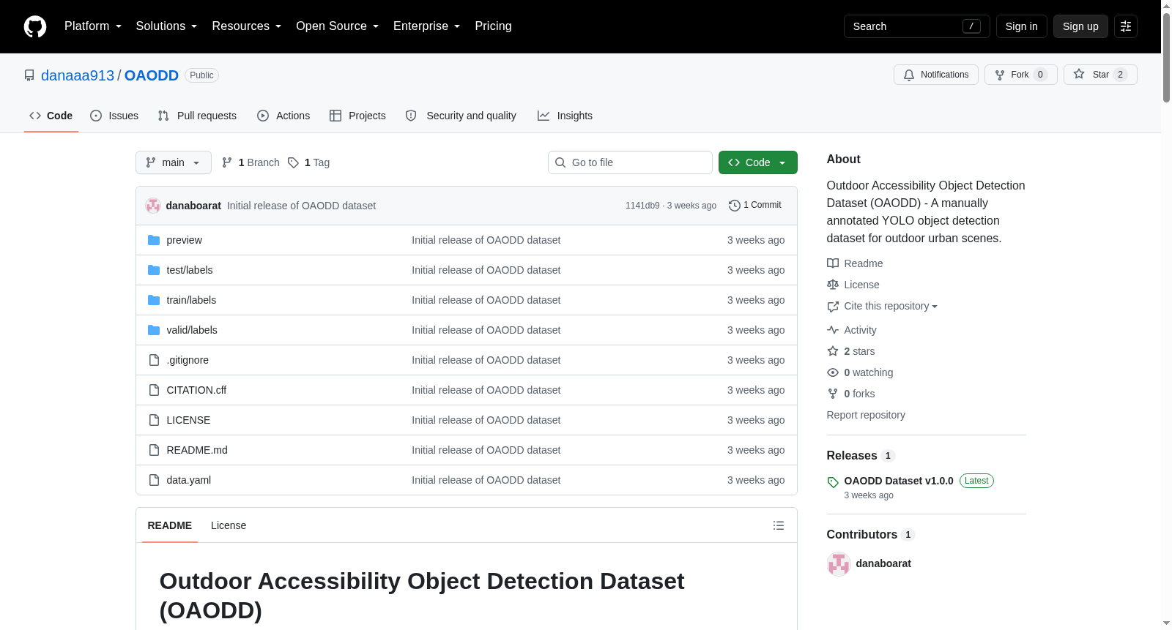This screenshot has height=630, width=1172.
Task: Click the CITATION.cff file icon
Action: pyautogui.click(x=154, y=390)
